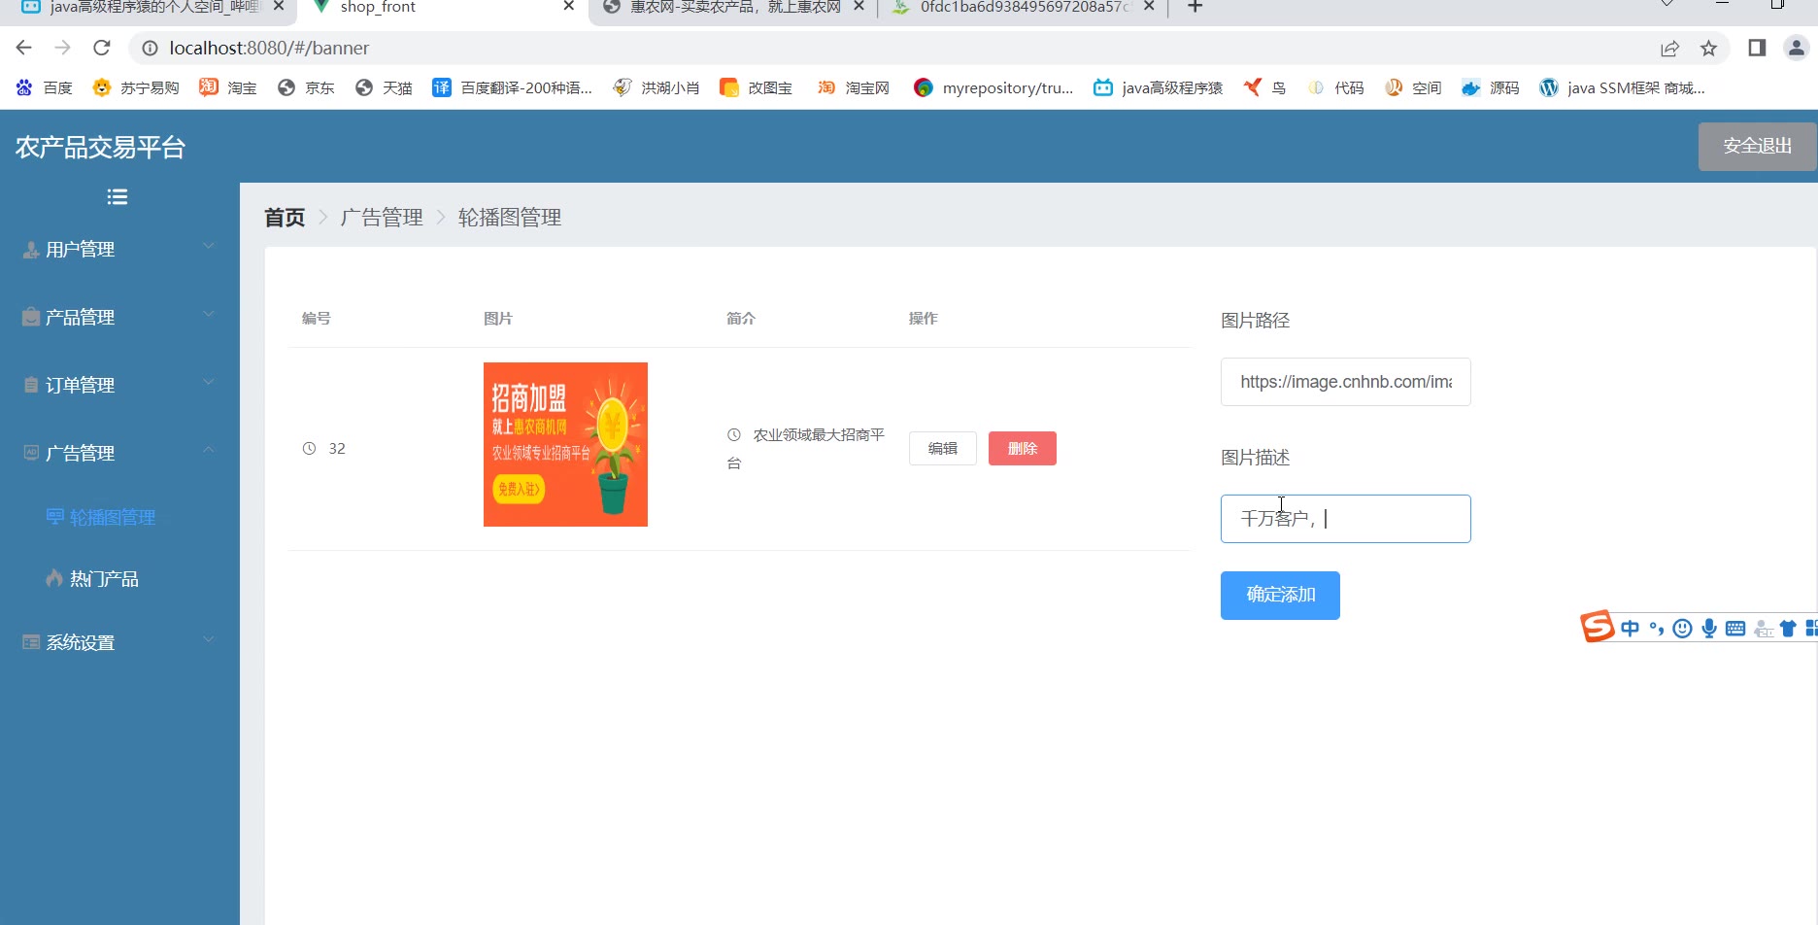
Task: Click 轮播图管理 in the breadcrumb
Action: pos(510,218)
